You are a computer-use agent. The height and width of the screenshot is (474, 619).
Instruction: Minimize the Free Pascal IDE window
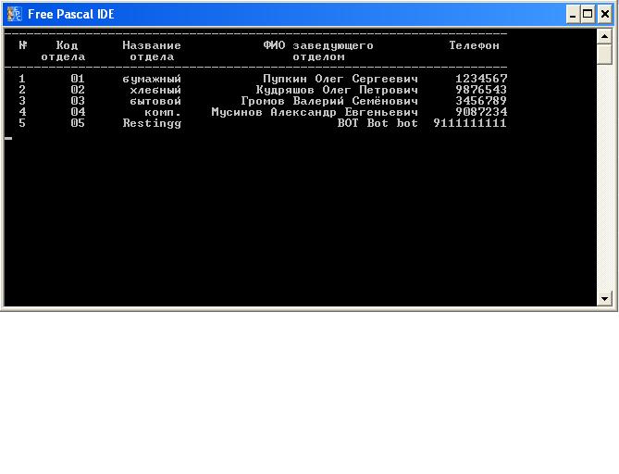[x=573, y=14]
